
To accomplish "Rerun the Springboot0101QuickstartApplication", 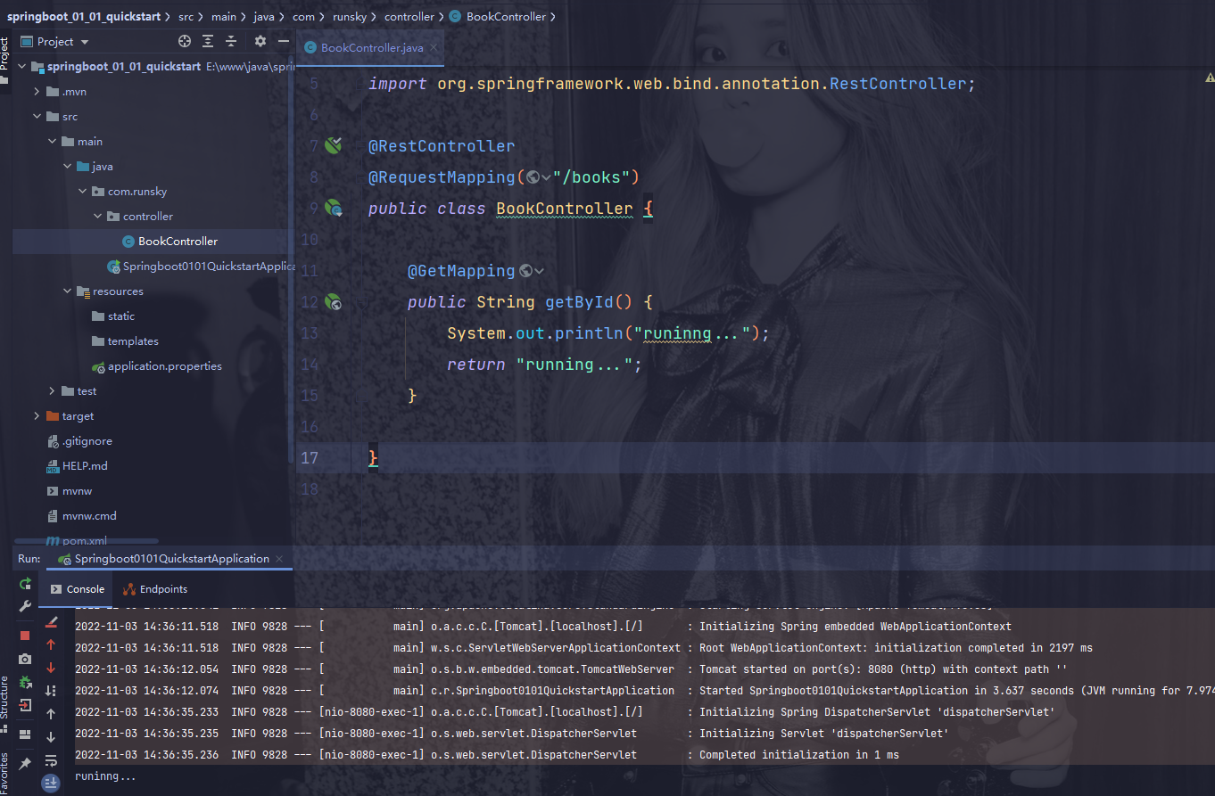I will pyautogui.click(x=25, y=583).
